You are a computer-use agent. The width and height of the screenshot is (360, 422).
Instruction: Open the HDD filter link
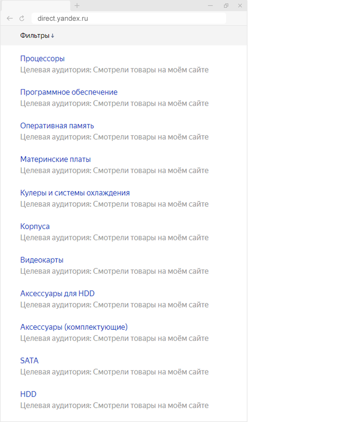[x=28, y=394]
